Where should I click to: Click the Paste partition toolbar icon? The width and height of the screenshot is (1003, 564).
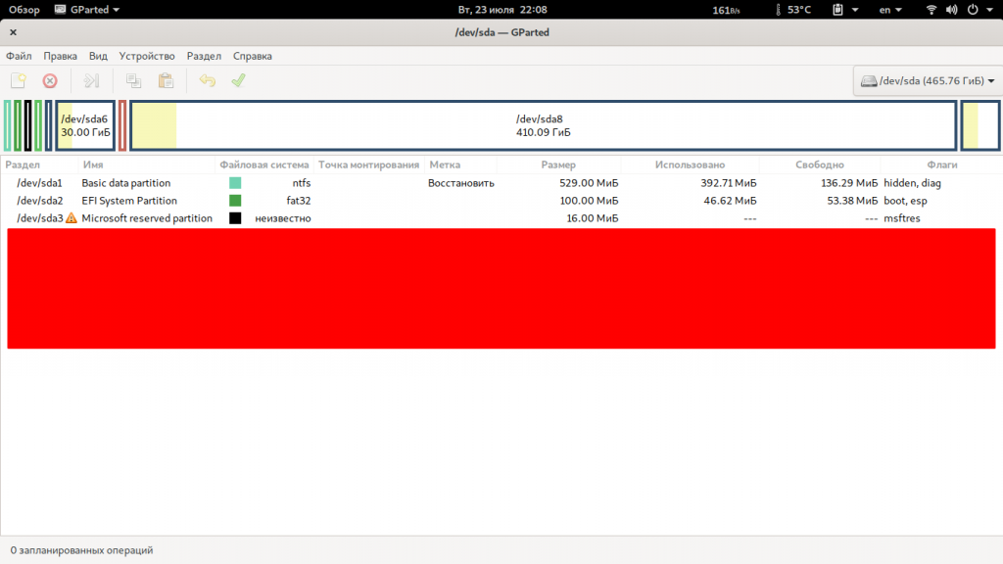[166, 80]
